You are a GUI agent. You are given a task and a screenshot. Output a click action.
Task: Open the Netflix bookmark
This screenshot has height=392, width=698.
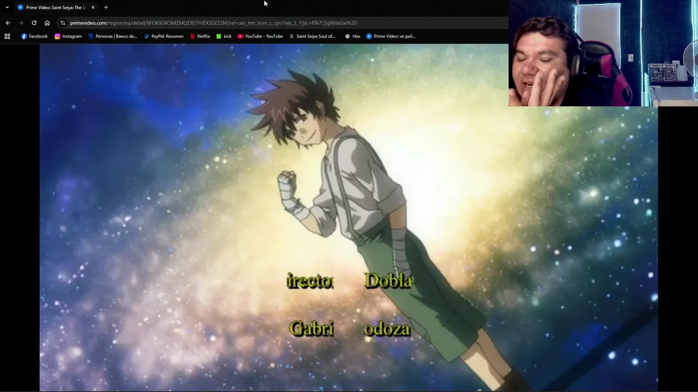click(200, 36)
